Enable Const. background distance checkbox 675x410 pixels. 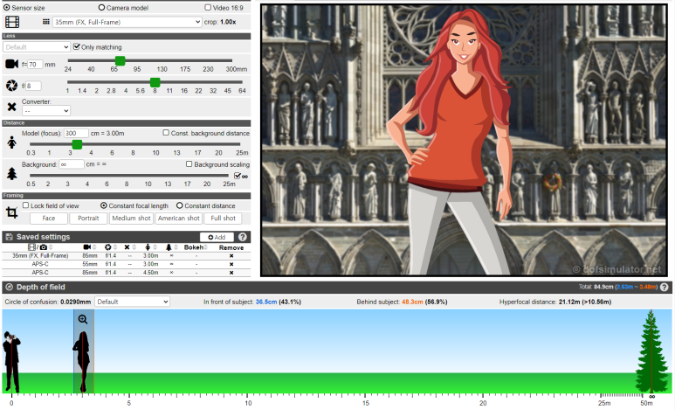(166, 133)
